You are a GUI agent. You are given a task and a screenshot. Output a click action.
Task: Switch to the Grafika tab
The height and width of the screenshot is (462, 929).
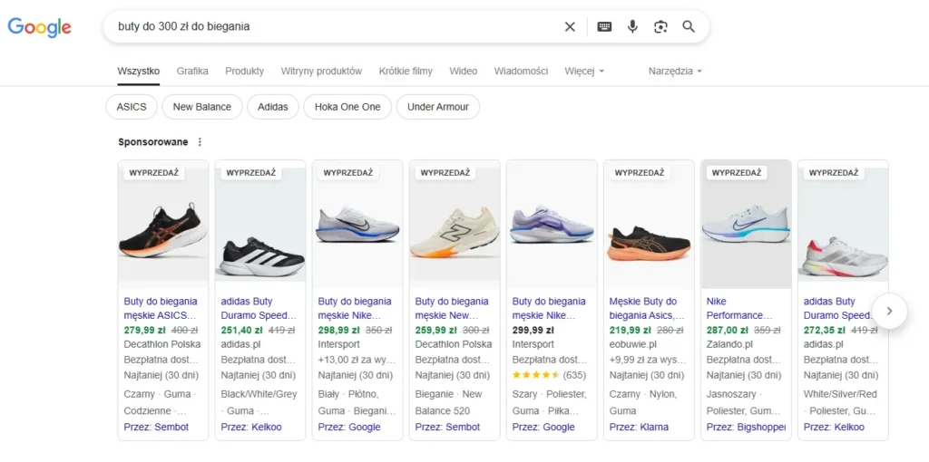(192, 71)
